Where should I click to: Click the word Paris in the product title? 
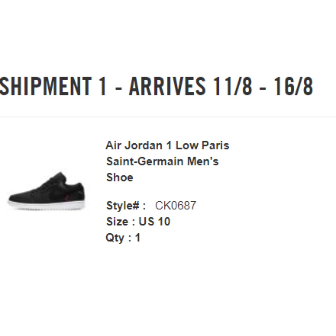tap(215, 146)
